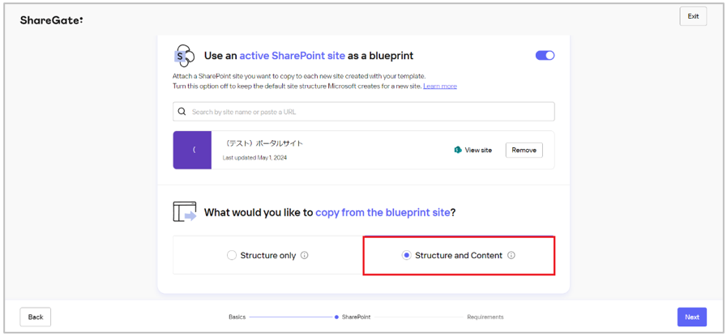Remove the attached portal site
The image size is (727, 336).
(524, 150)
